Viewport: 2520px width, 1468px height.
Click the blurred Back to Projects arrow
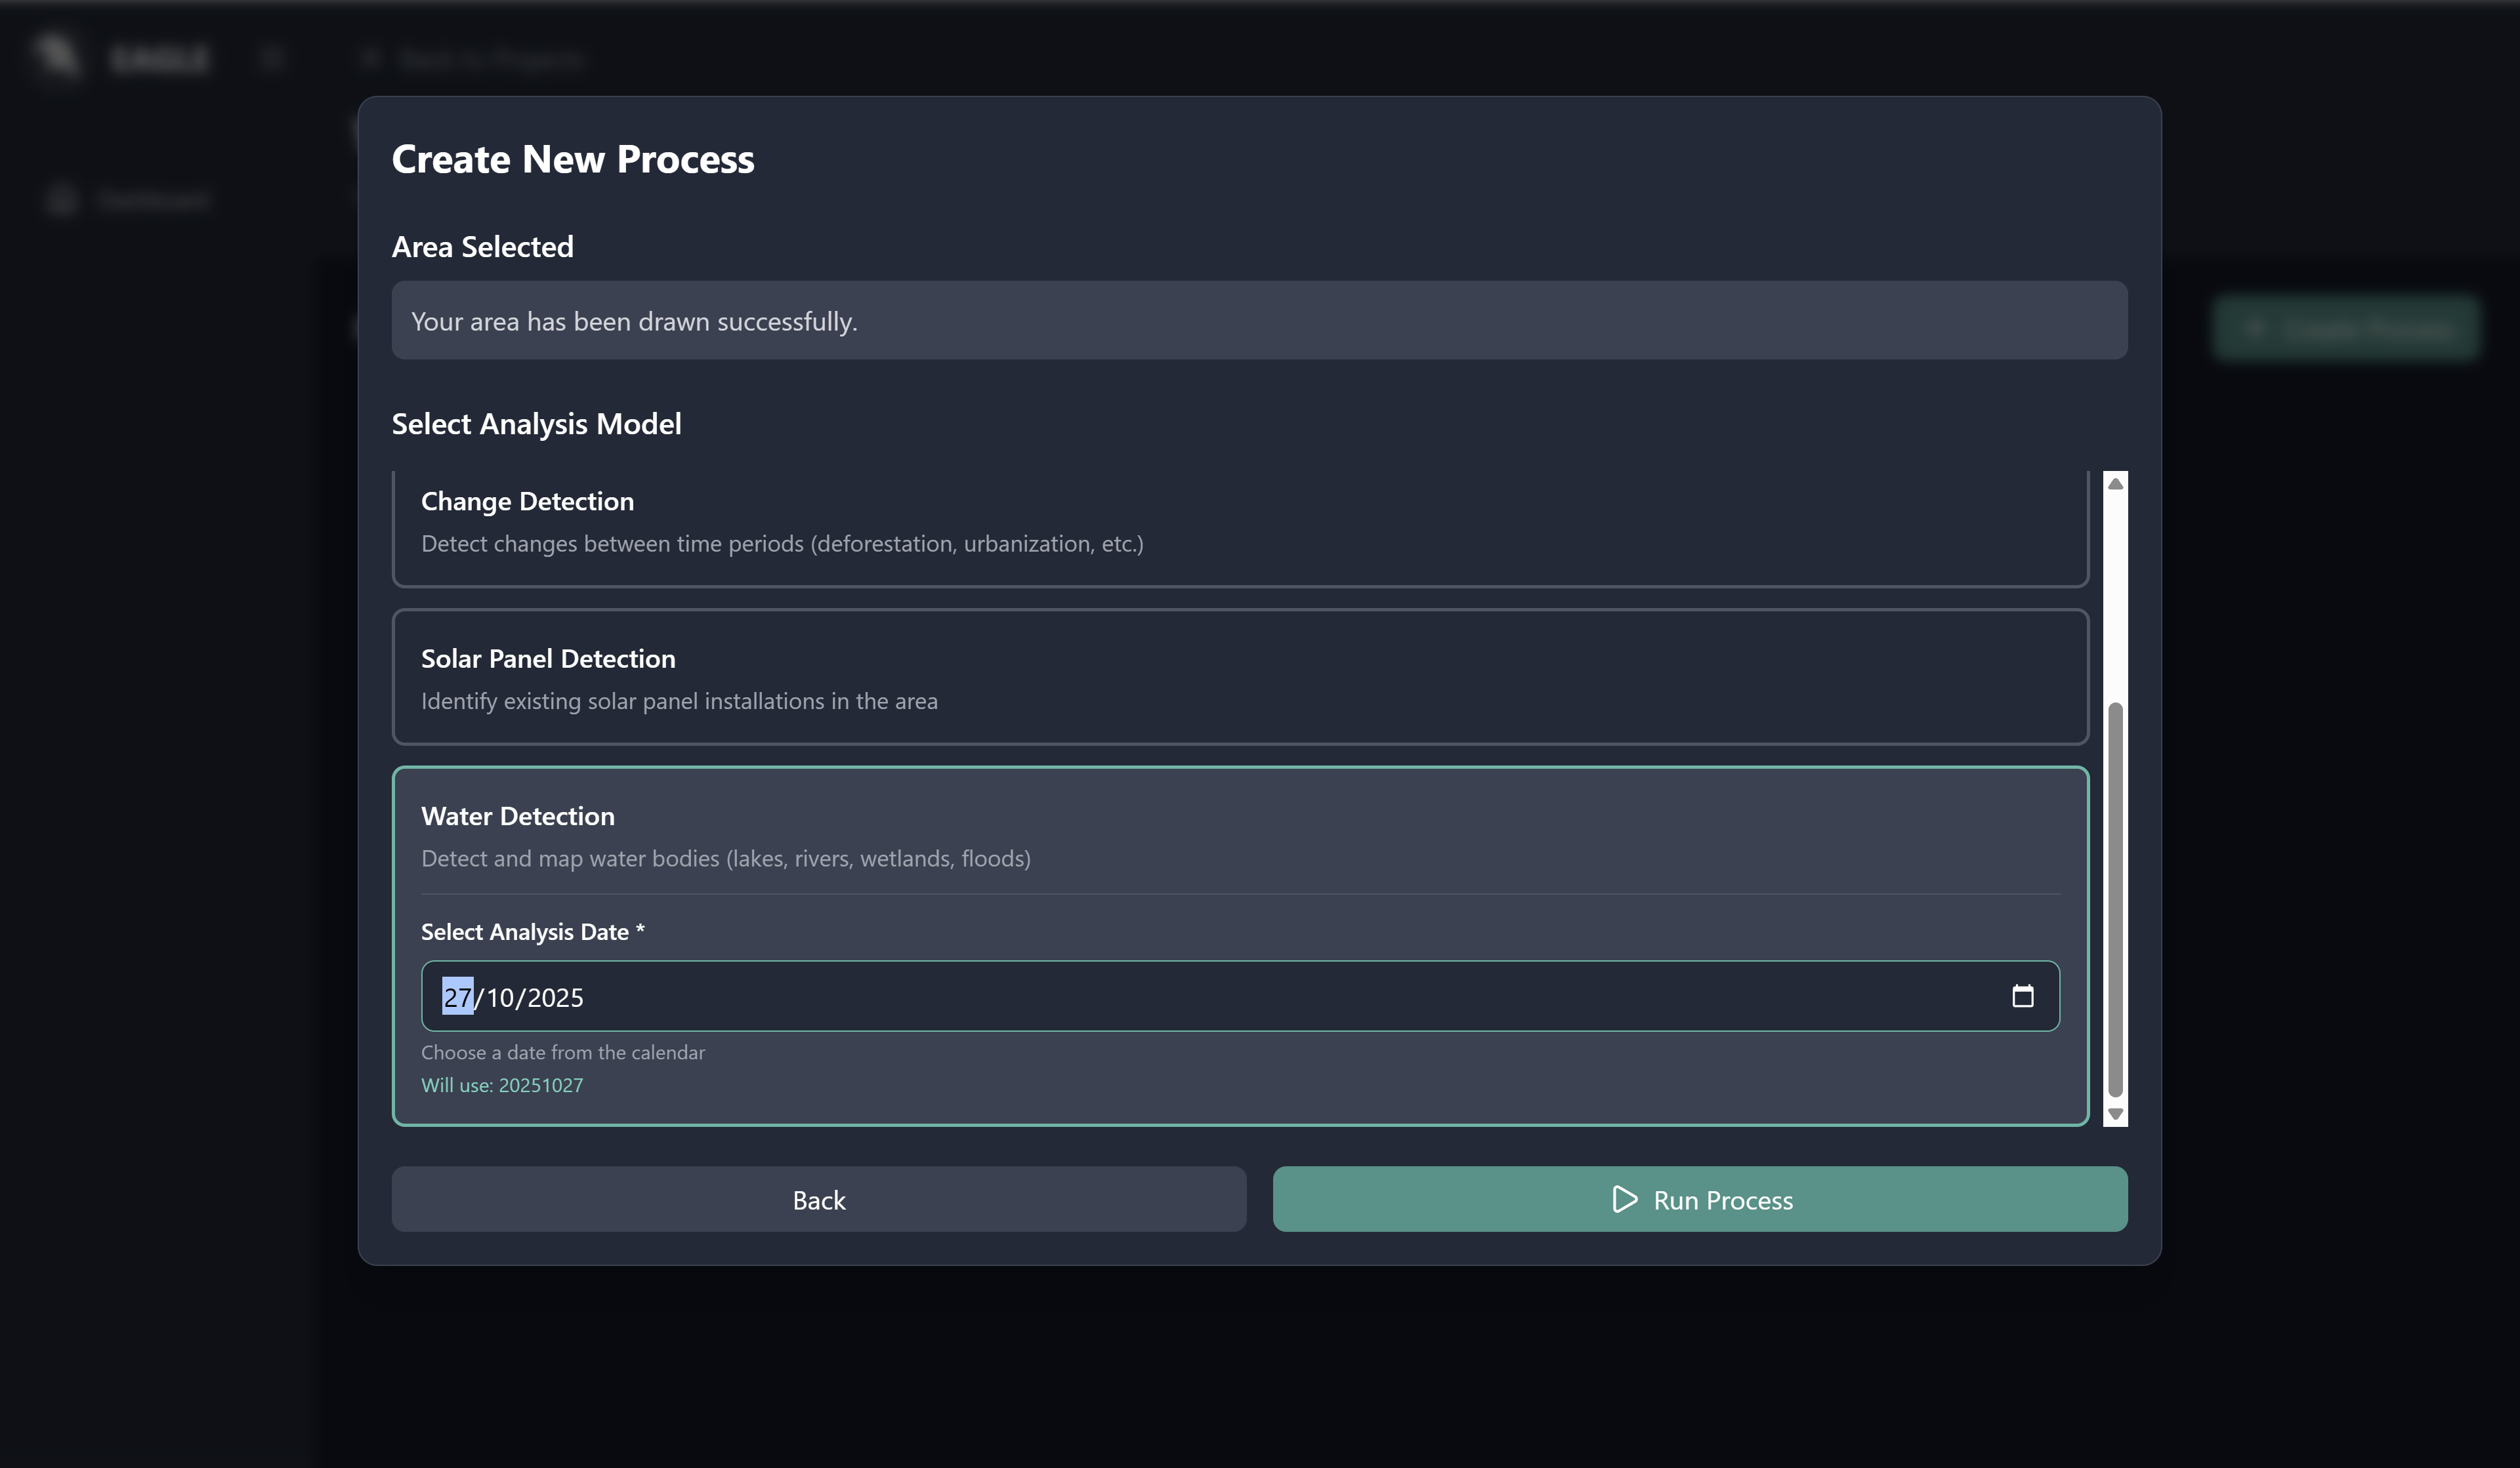(370, 58)
